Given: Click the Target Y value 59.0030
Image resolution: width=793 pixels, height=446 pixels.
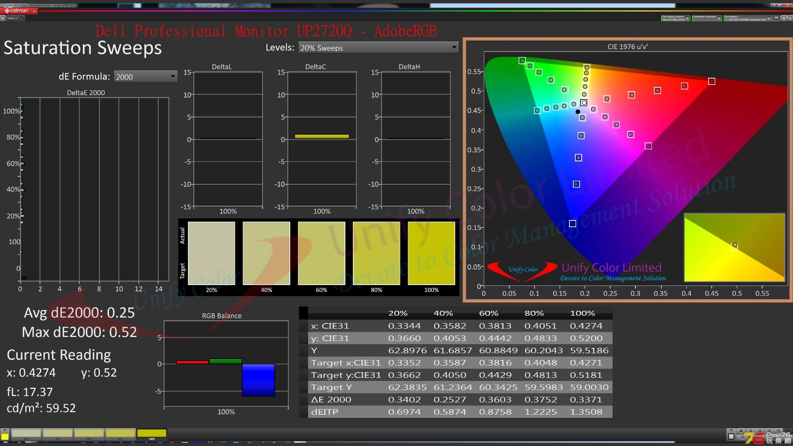Looking at the screenshot, I should (589, 387).
